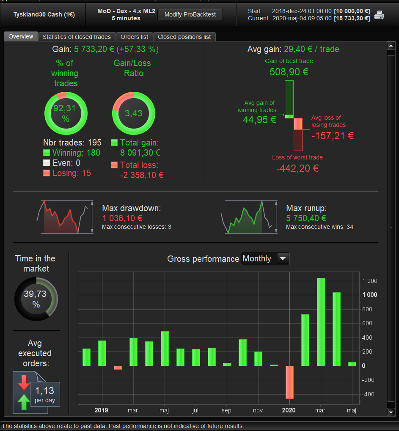399x431 pixels.
Task: Click the best/worst trade bar graphic
Action: pos(294,115)
